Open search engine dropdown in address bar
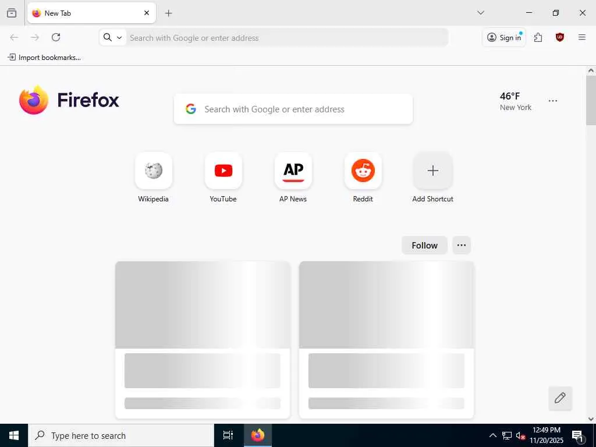 coord(113,37)
